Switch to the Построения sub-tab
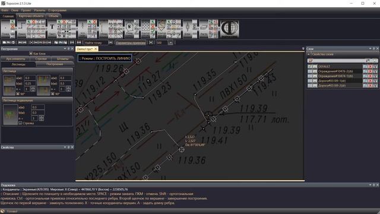This screenshot has height=214, width=380. 55,64
